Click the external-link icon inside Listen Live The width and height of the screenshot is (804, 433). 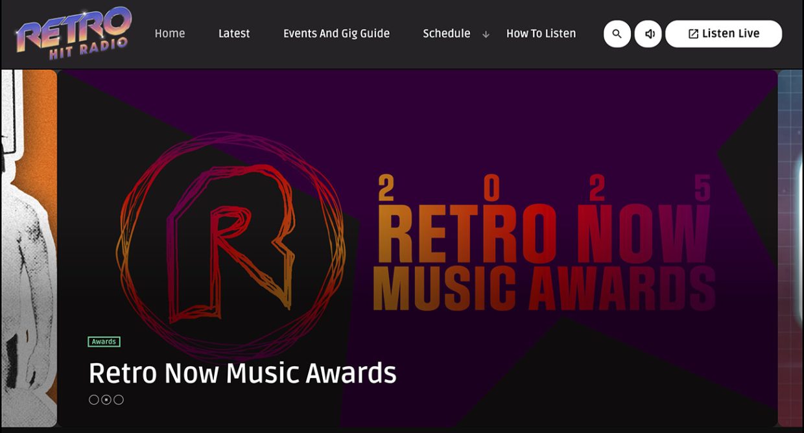(x=692, y=34)
